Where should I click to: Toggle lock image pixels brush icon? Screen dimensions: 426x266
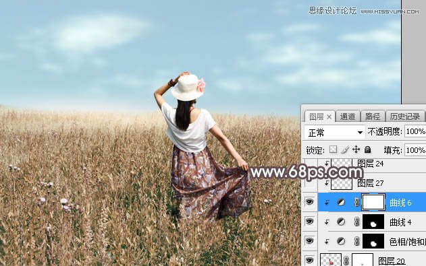345,149
